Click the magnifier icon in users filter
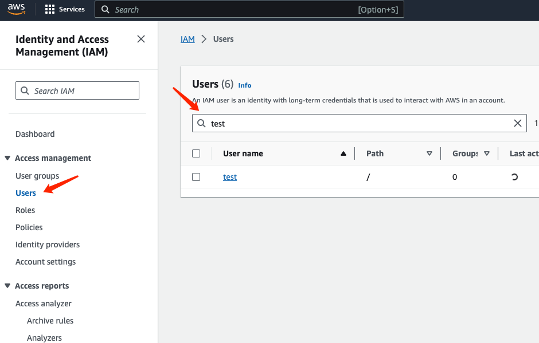 pos(201,123)
